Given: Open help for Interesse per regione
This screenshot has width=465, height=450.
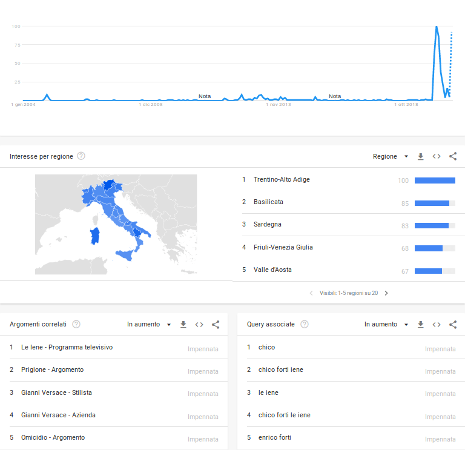Looking at the screenshot, I should [81, 156].
